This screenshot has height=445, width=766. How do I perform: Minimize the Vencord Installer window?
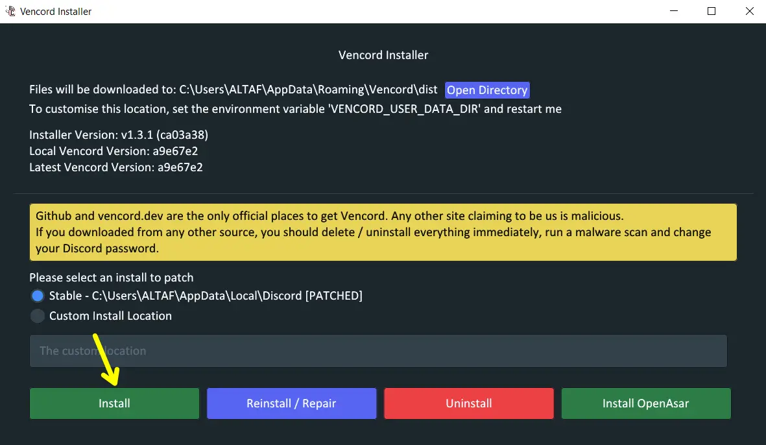pyautogui.click(x=673, y=11)
